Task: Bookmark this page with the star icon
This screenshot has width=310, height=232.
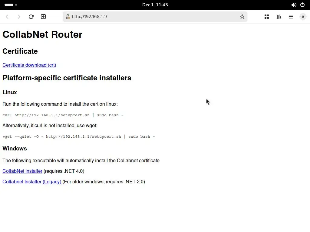Action: click(242, 17)
